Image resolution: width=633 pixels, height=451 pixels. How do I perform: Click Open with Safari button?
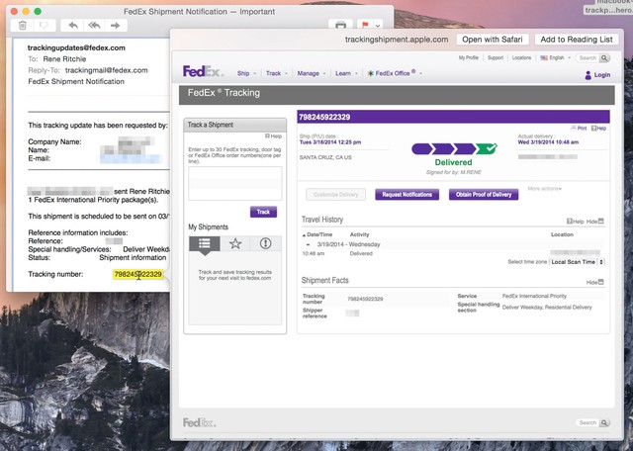coord(493,40)
